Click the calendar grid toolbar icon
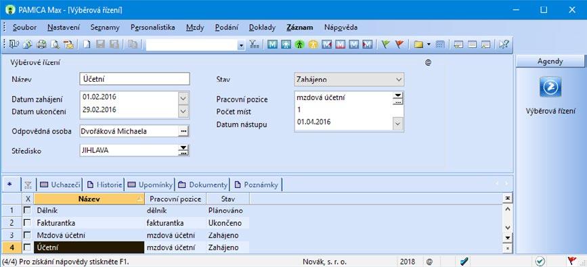 point(440,45)
